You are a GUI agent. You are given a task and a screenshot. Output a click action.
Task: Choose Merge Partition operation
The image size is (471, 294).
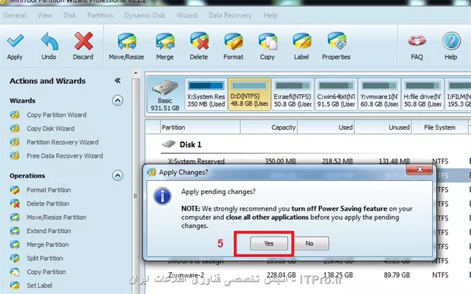(x=47, y=245)
